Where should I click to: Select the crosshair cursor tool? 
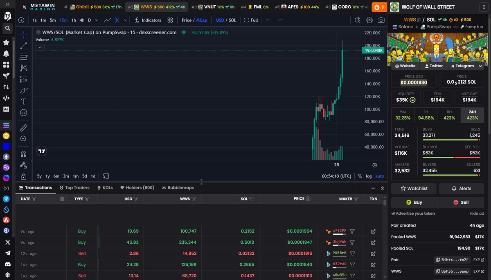[x=23, y=35]
